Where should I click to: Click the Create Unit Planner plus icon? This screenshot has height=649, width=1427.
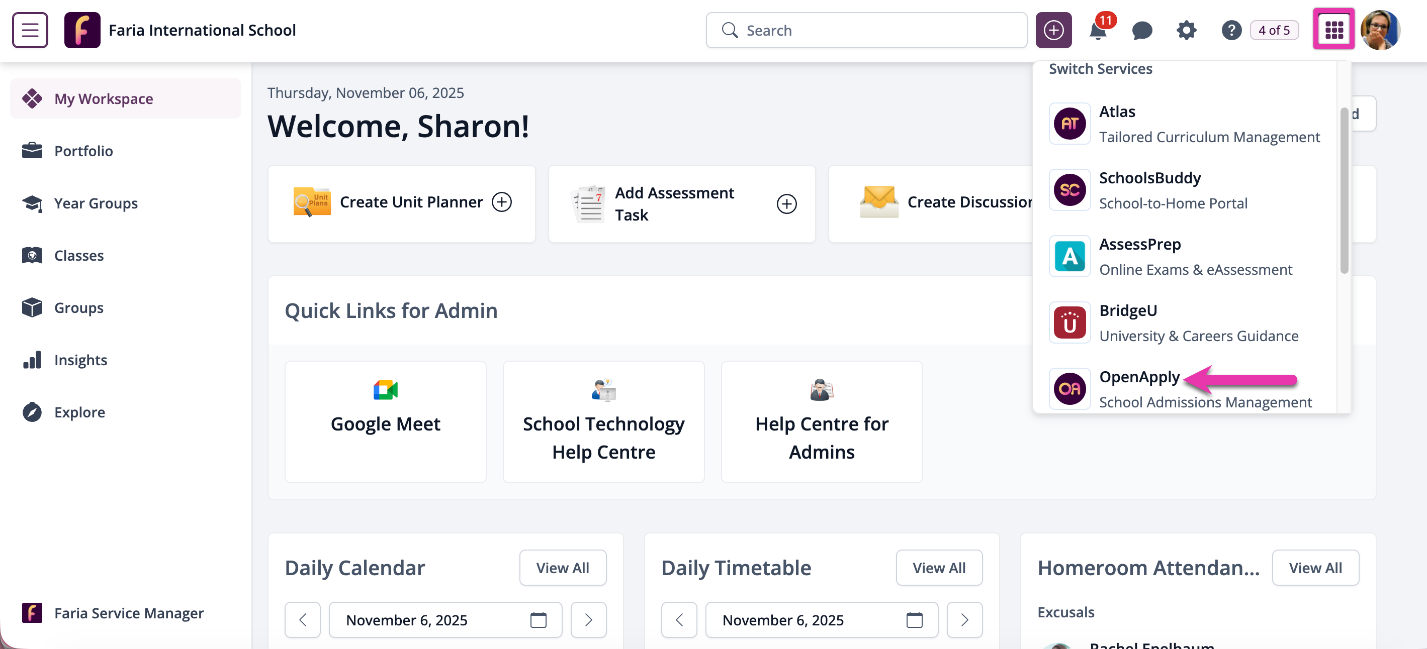501,202
